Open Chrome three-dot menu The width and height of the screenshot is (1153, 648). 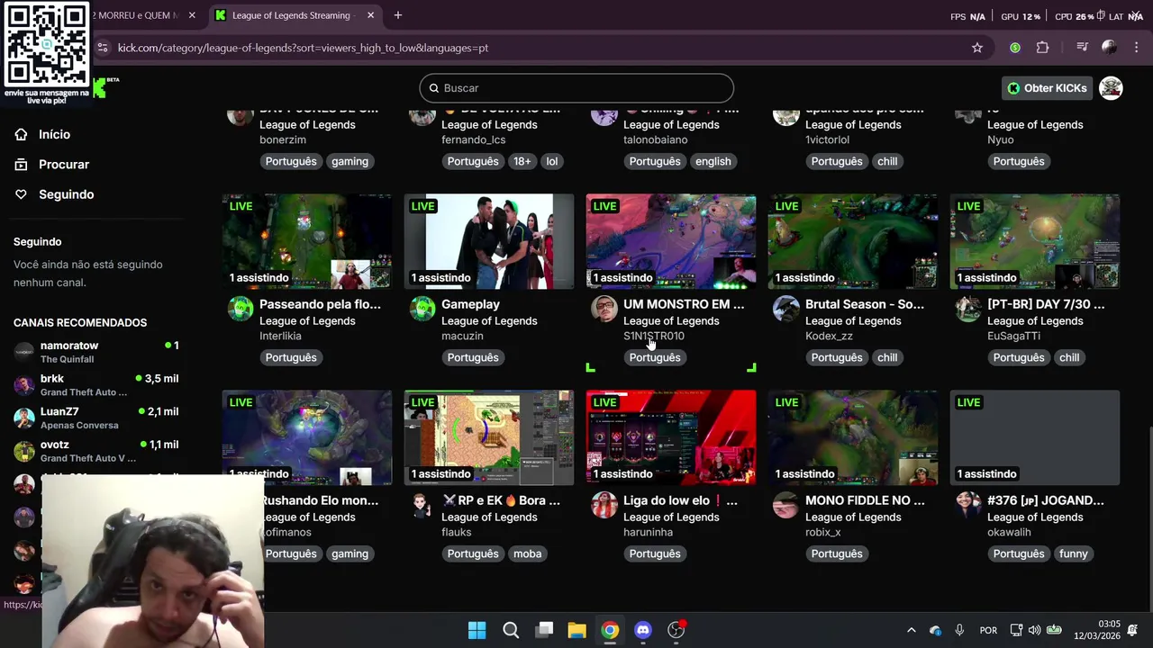[x=1136, y=48]
